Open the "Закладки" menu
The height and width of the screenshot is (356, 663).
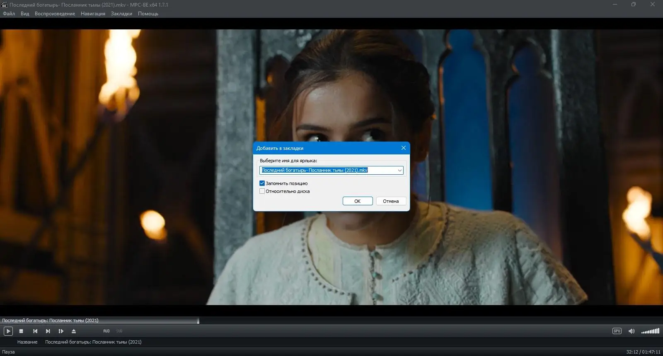point(121,14)
